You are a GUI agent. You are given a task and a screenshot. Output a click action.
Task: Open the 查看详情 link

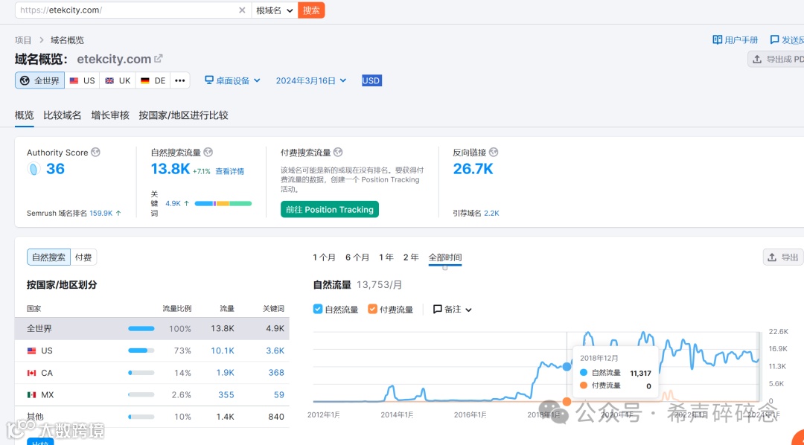click(x=230, y=171)
